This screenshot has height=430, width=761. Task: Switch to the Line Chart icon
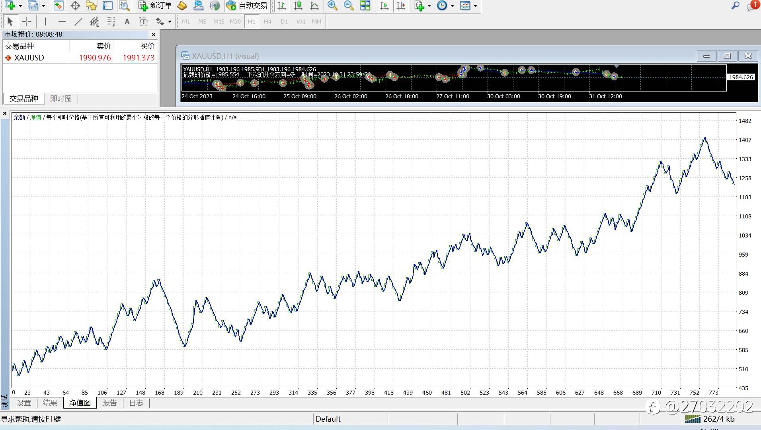tap(314, 6)
